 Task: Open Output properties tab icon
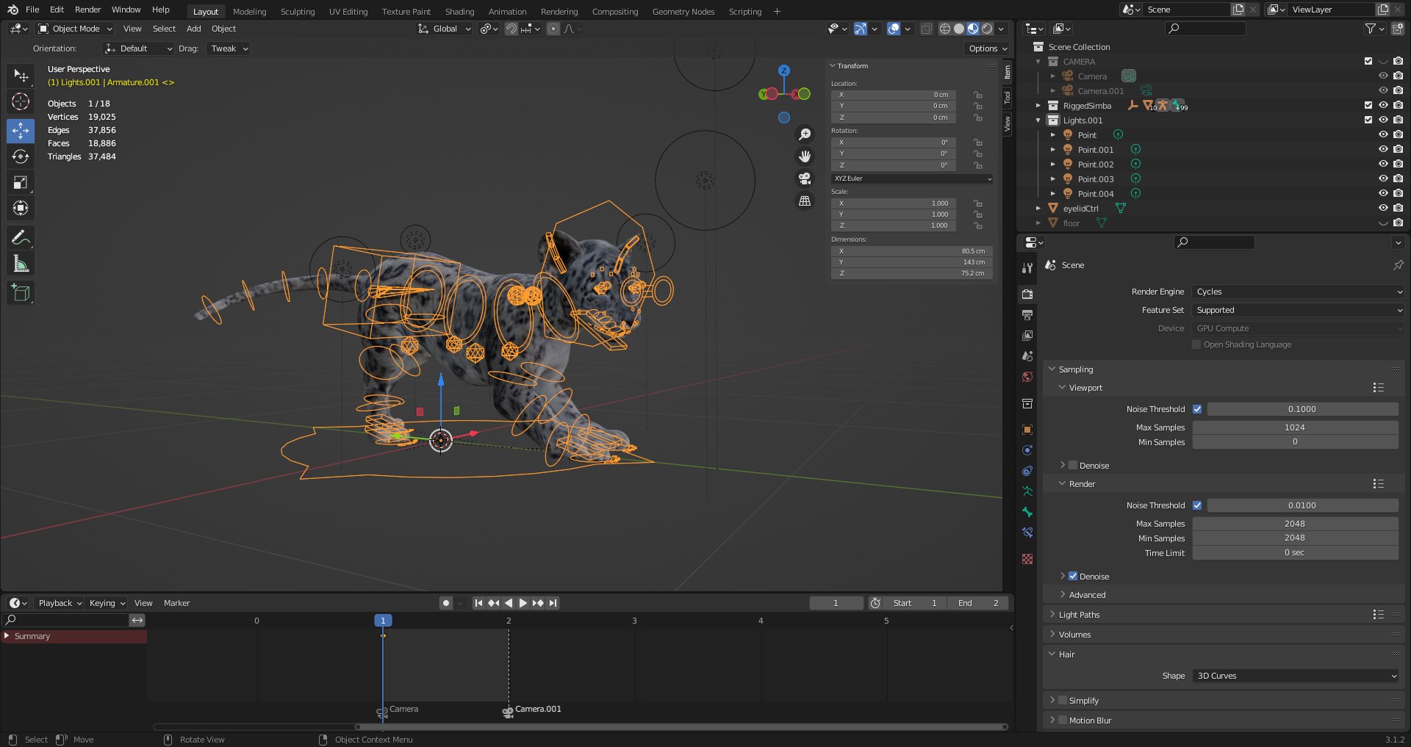pos(1027,314)
